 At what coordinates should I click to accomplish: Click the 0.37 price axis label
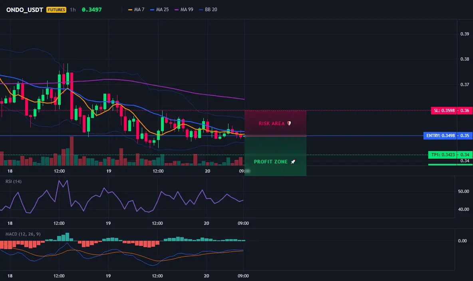pos(465,84)
